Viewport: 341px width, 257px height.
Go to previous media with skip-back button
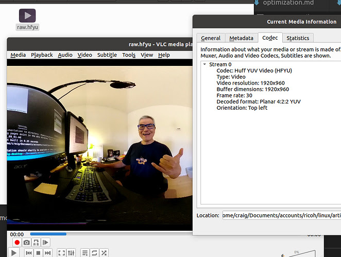click(29, 253)
